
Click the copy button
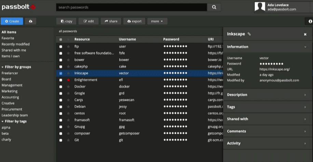[67, 21]
